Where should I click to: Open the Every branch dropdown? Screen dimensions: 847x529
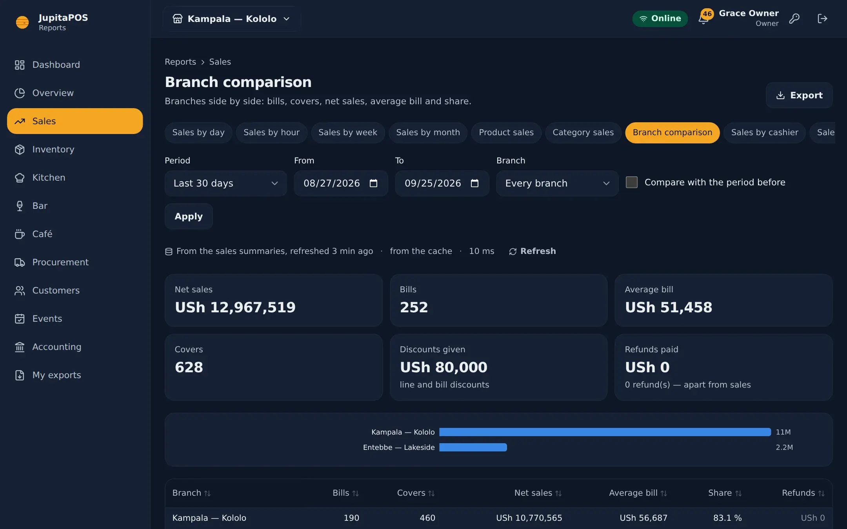[x=557, y=183]
